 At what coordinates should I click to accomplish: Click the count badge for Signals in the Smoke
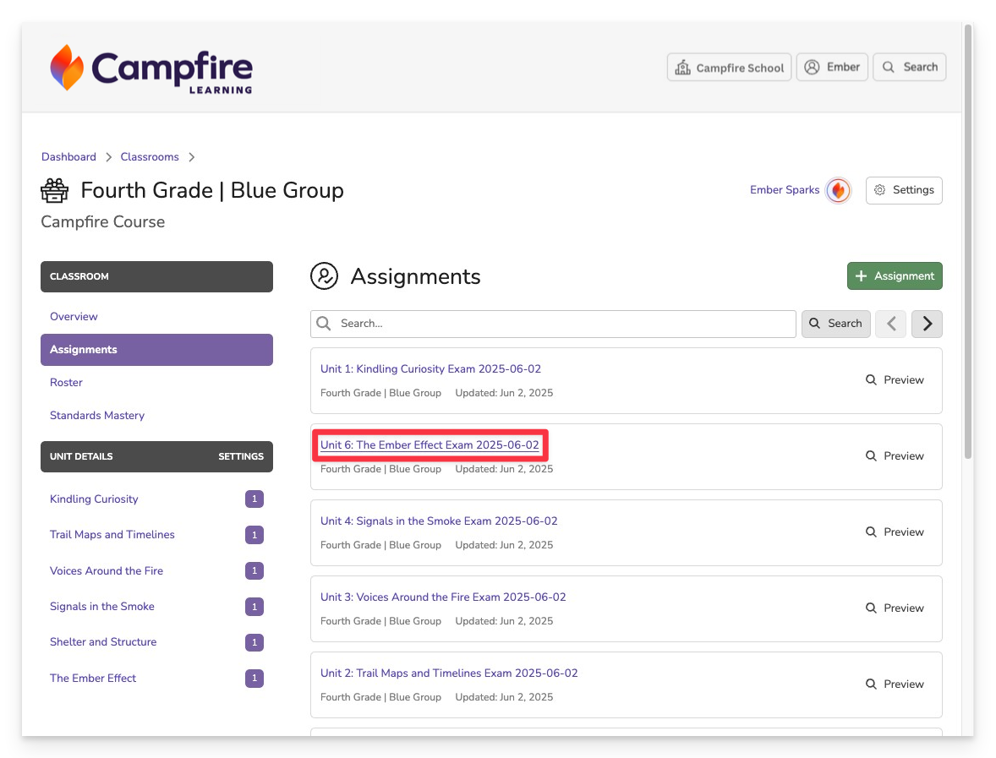coord(254,607)
